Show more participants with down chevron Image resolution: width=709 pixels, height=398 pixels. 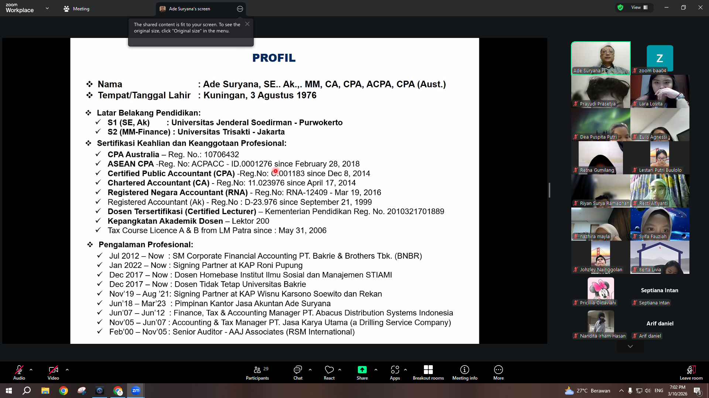(x=630, y=346)
